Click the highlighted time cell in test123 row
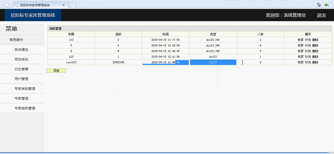The height and width of the screenshot is (154, 334). 165,62
